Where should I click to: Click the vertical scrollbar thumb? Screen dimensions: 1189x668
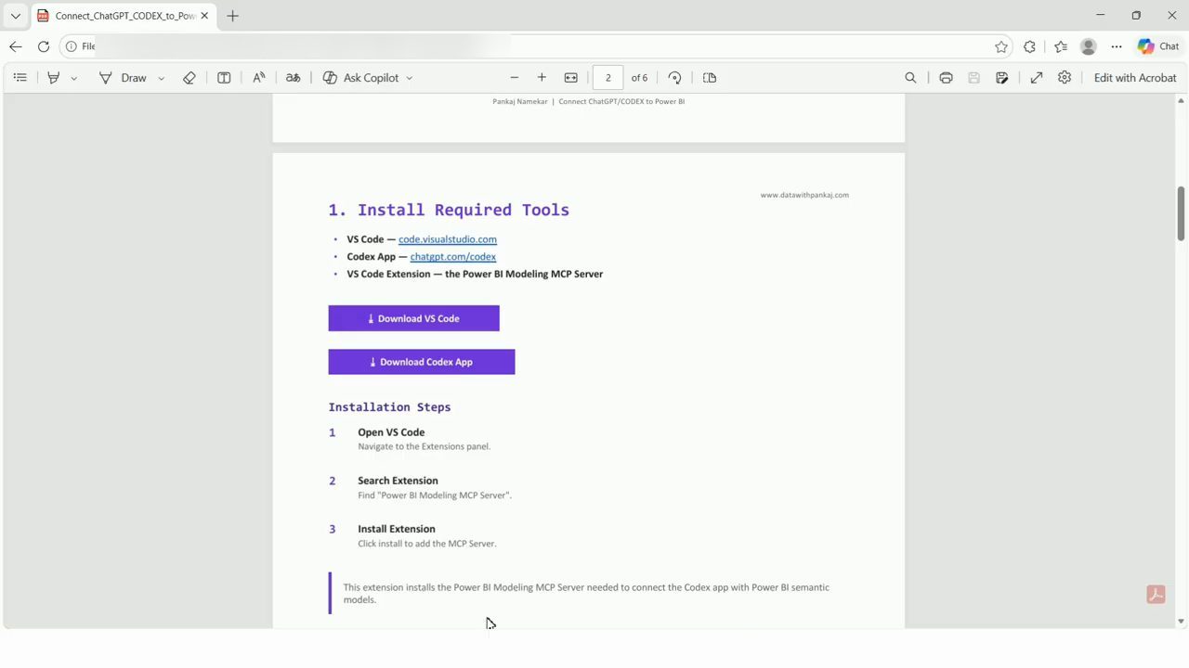[1182, 212]
